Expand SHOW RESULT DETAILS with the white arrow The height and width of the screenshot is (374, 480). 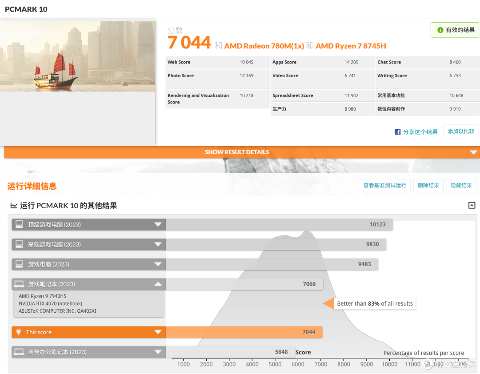tap(474, 152)
